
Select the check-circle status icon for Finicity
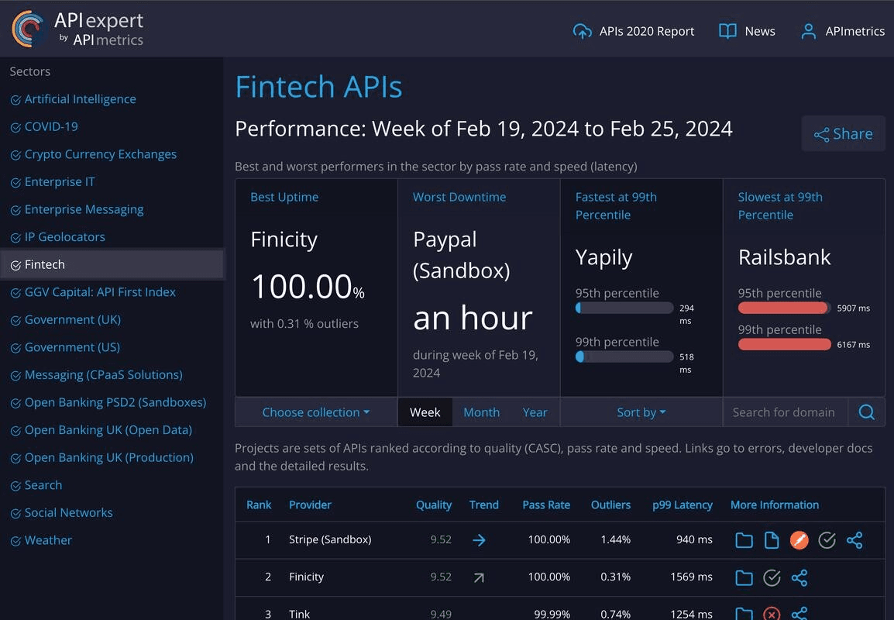pos(772,577)
